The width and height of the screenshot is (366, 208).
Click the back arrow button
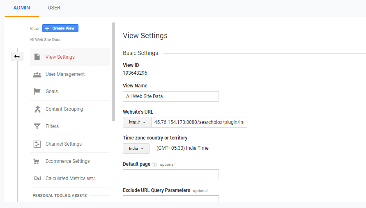click(17, 56)
